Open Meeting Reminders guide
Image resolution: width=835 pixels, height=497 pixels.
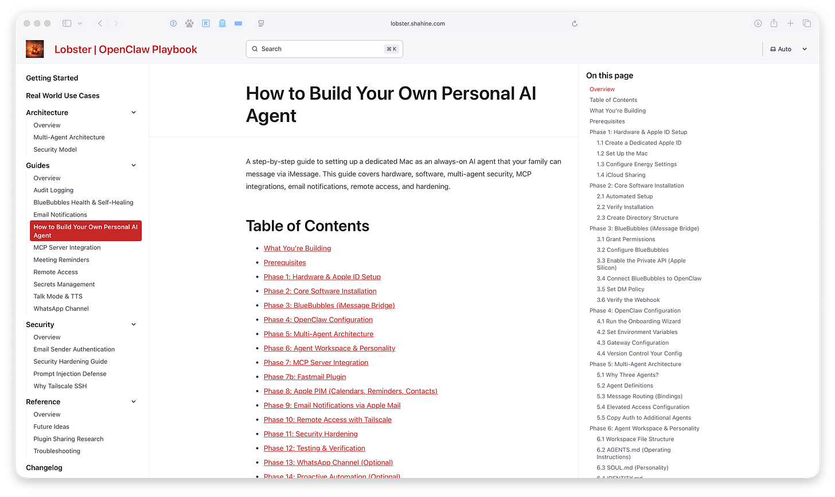(61, 260)
